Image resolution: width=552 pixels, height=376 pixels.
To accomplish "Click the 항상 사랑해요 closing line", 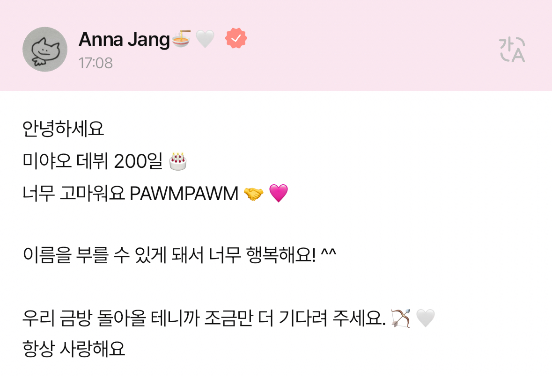I will pos(74,349).
